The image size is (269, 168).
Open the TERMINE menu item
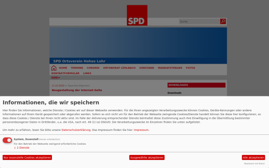pyautogui.click(x=77, y=68)
